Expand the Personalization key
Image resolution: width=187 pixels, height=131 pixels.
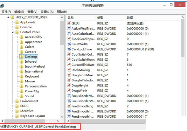pyautogui.click(x=17, y=86)
